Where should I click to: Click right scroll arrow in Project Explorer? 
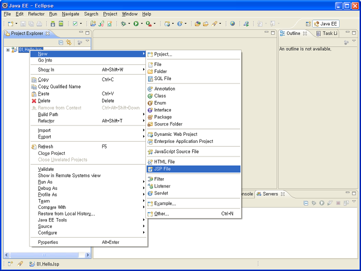point(88,255)
